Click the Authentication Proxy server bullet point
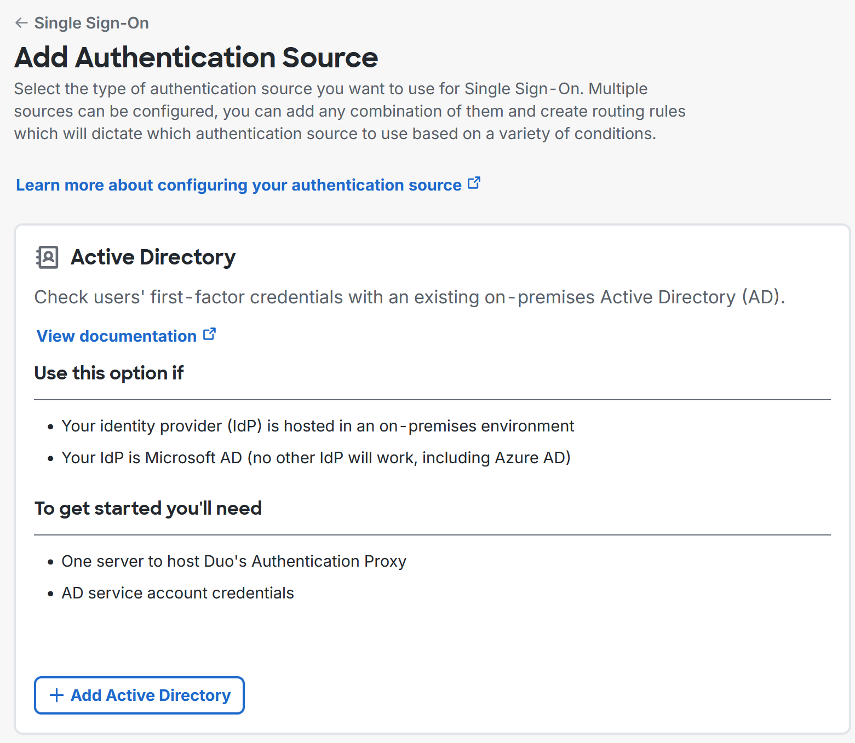 [234, 561]
